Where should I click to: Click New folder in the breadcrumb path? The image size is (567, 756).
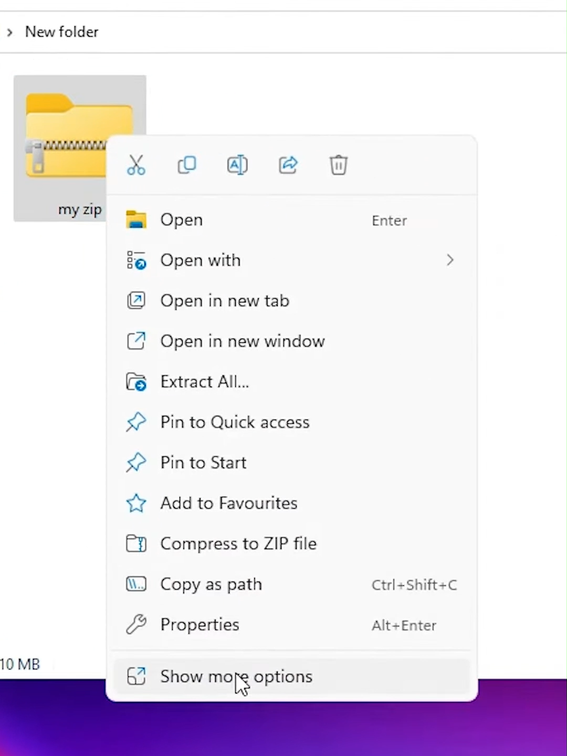coord(62,32)
